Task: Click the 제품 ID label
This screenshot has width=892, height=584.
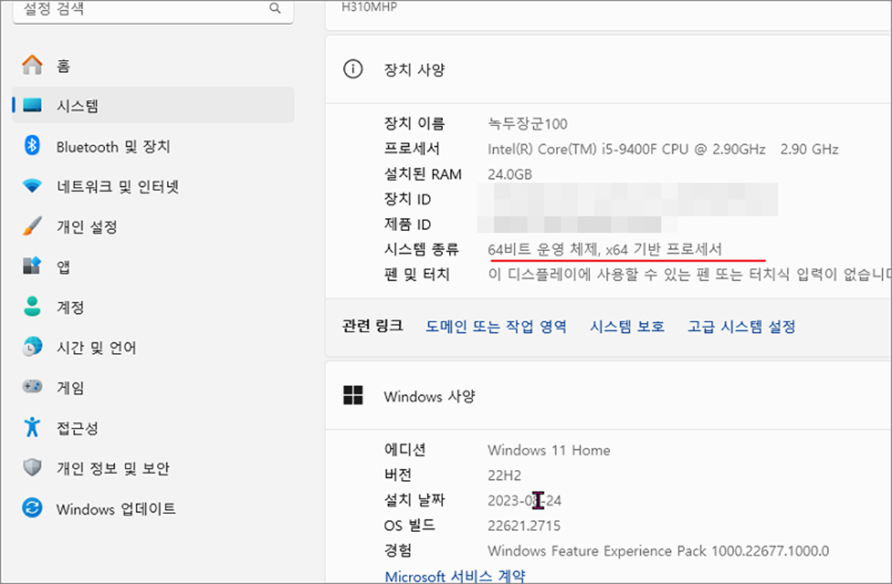Action: [x=407, y=225]
